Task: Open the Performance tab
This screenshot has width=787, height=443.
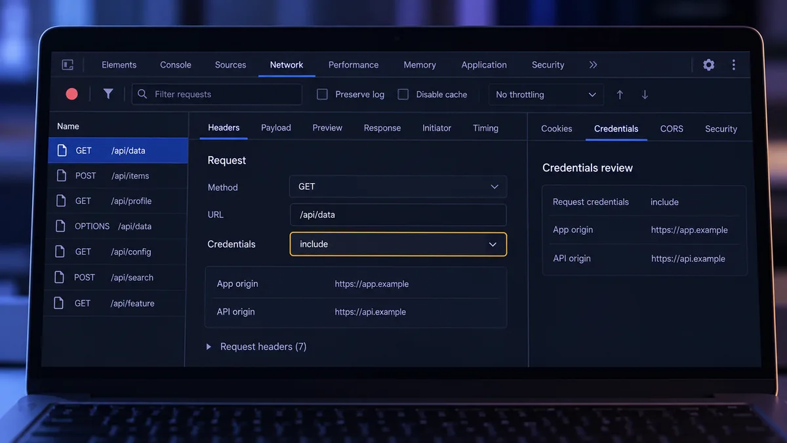Action: pos(353,65)
